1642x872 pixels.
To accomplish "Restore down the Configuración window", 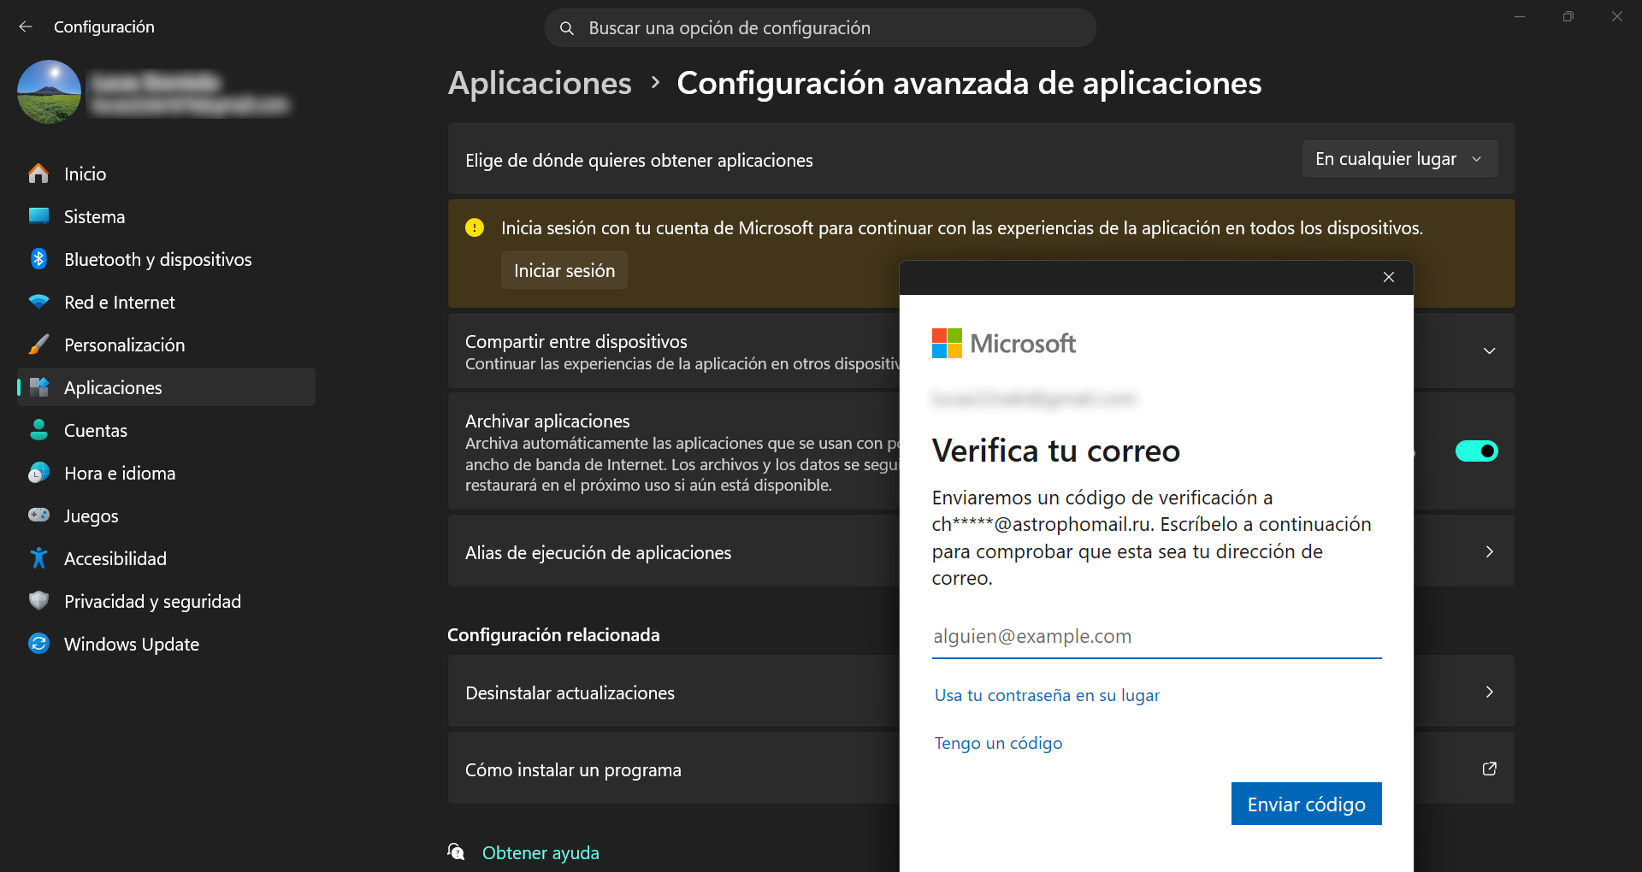I will 1568,16.
